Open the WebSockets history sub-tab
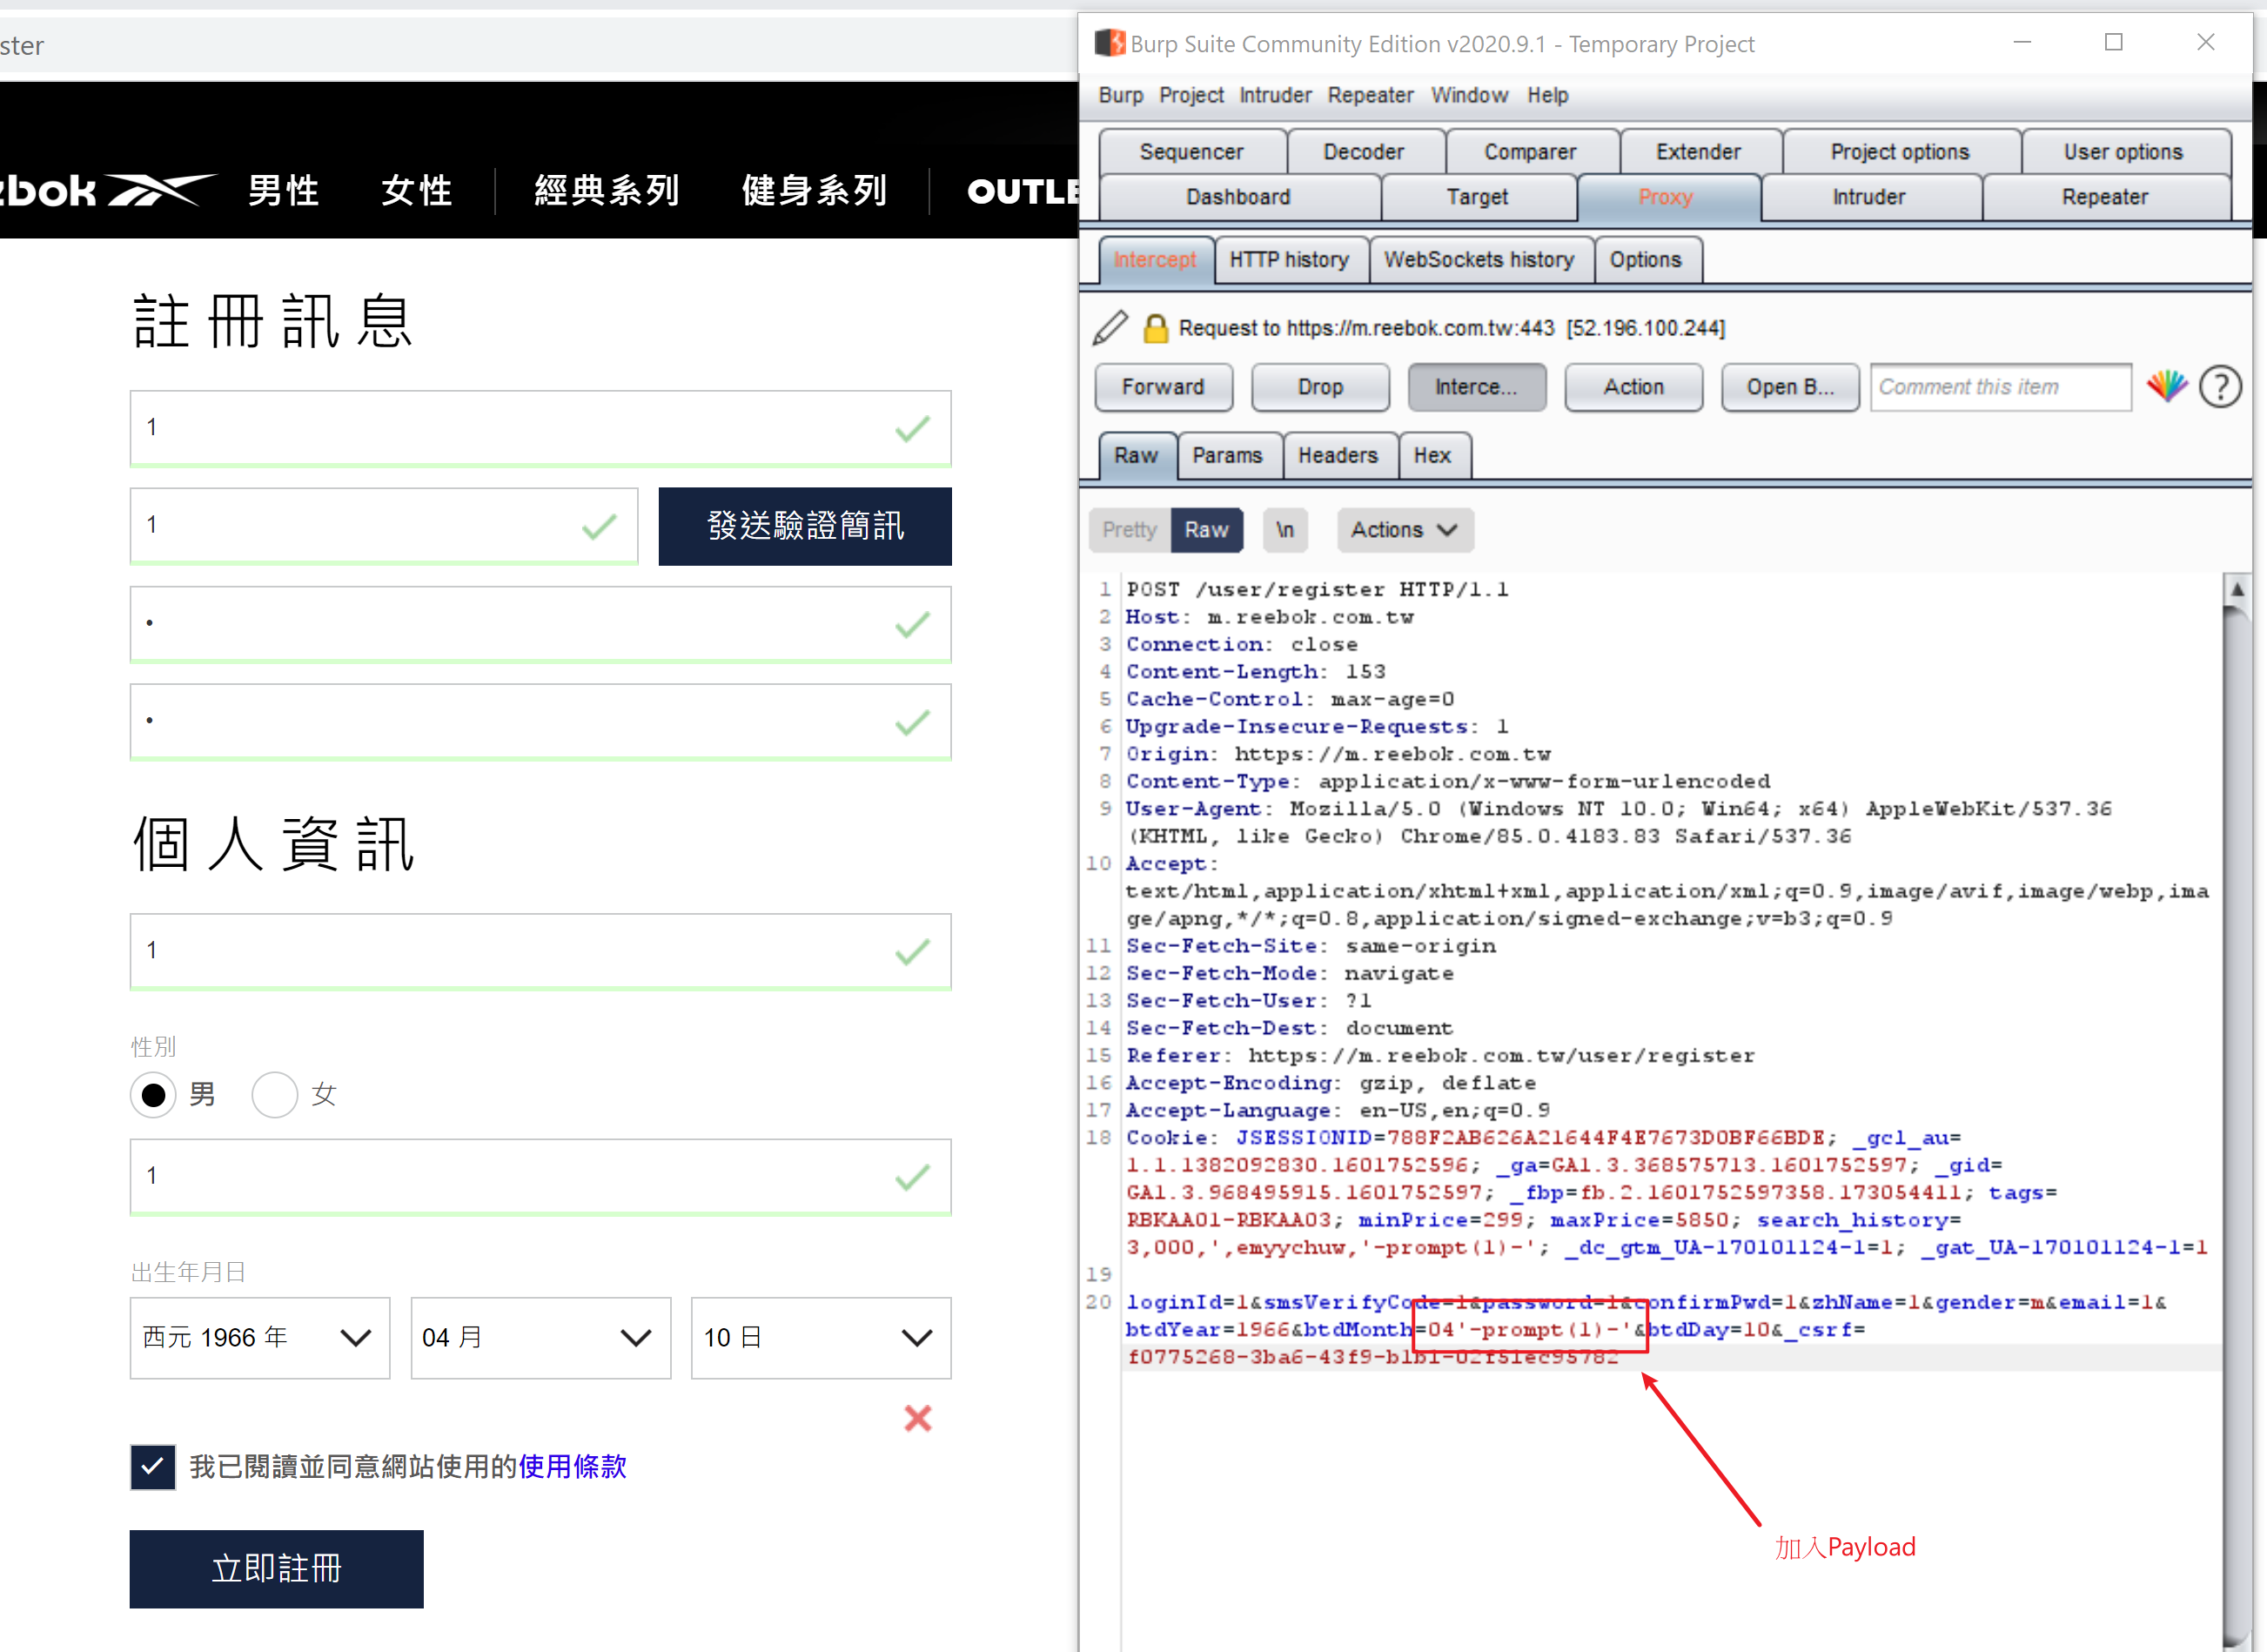2267x1652 pixels. [x=1479, y=260]
